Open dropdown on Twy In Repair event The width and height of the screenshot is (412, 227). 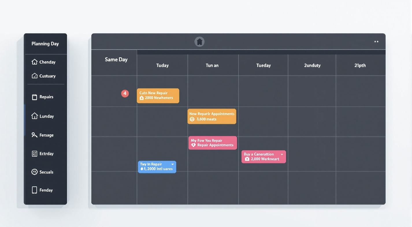(x=172, y=164)
